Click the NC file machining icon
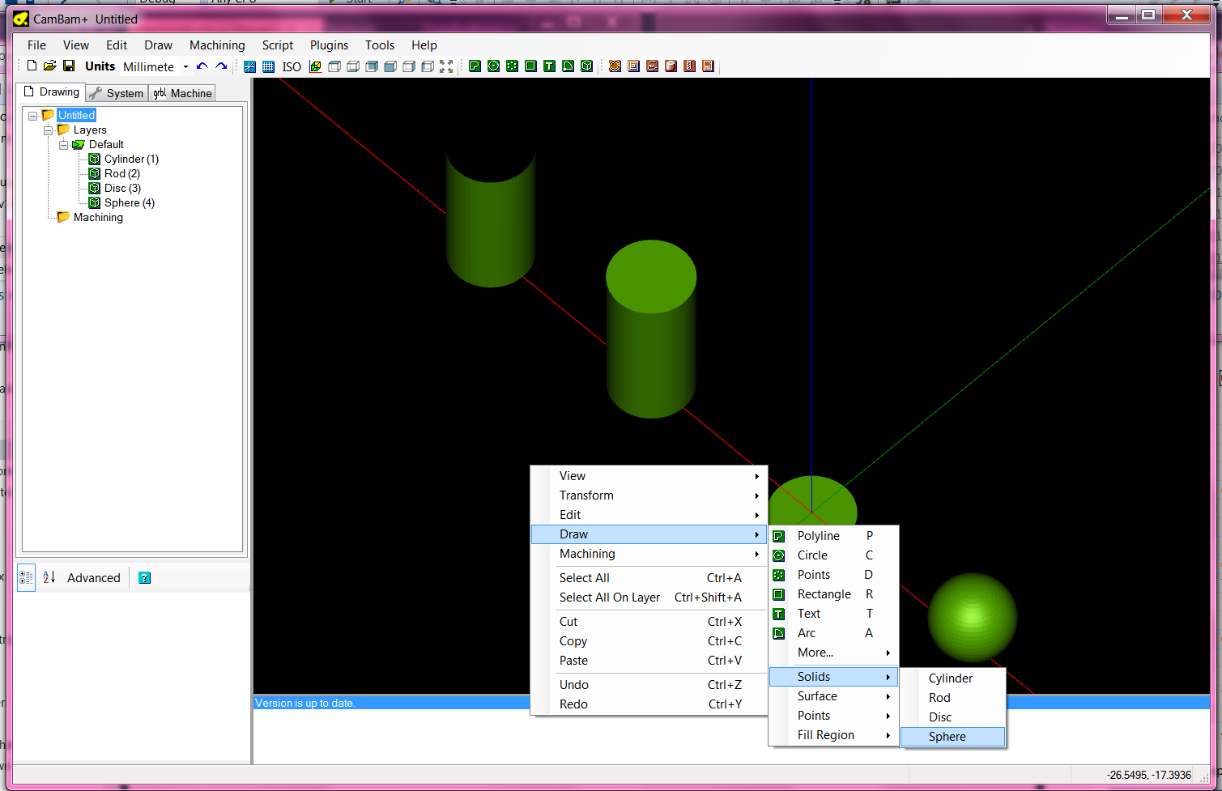The width and height of the screenshot is (1222, 791). coord(709,66)
